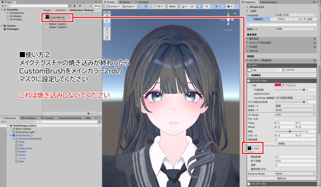The image size is (321, 187).
Task: Toggle 2D view mode
Action: 192,7
